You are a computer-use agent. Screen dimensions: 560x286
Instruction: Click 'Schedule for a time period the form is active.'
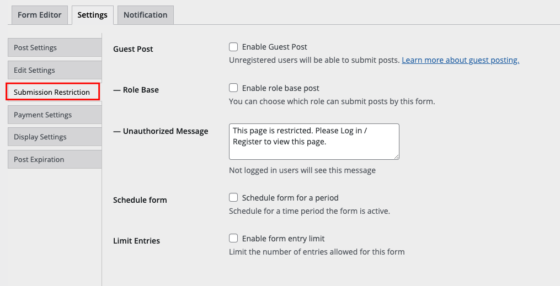pyautogui.click(x=310, y=211)
